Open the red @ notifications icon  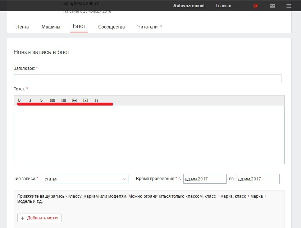click(256, 6)
